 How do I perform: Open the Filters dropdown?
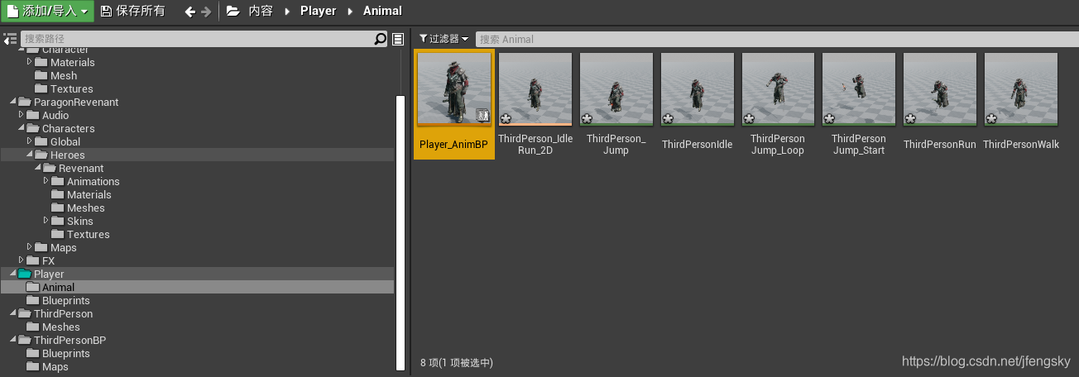coord(444,39)
